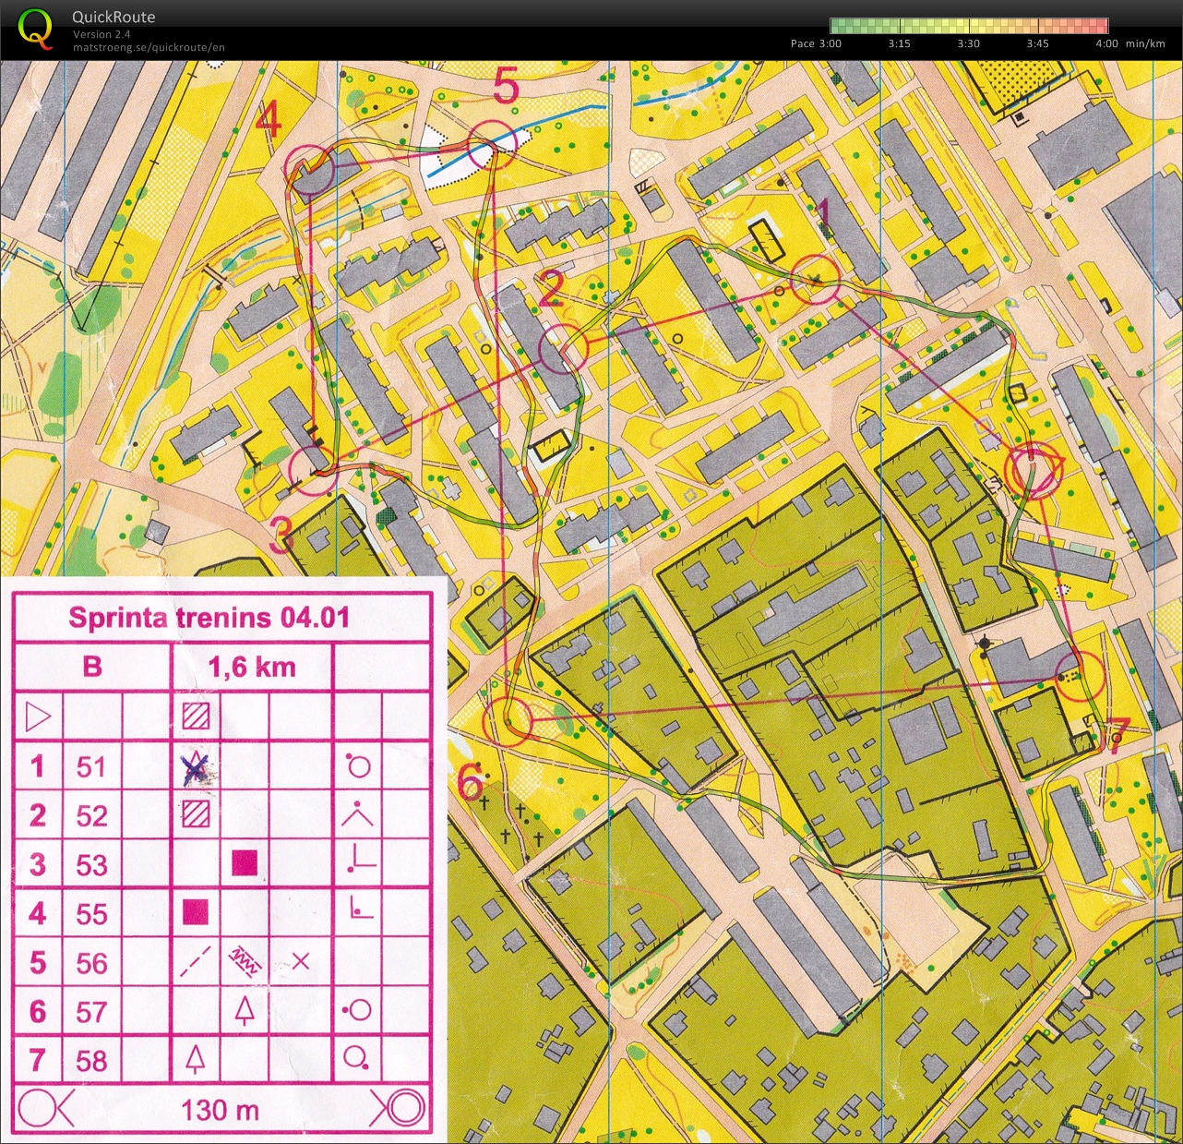
Task: Click the solid square symbol in control 3 row
Action: pyautogui.click(x=244, y=864)
